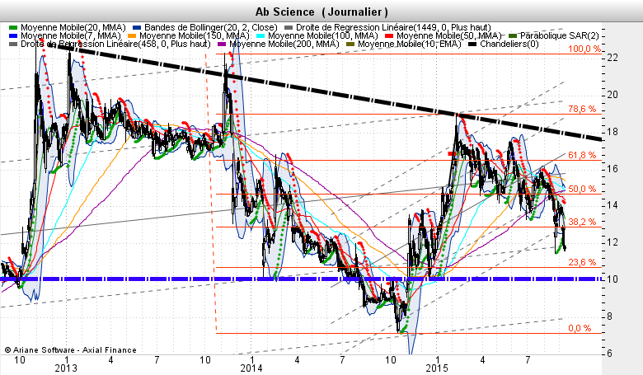Click the gray swatch for Regression Linéaire(1449)
The width and height of the screenshot is (643, 375).
pyautogui.click(x=289, y=28)
